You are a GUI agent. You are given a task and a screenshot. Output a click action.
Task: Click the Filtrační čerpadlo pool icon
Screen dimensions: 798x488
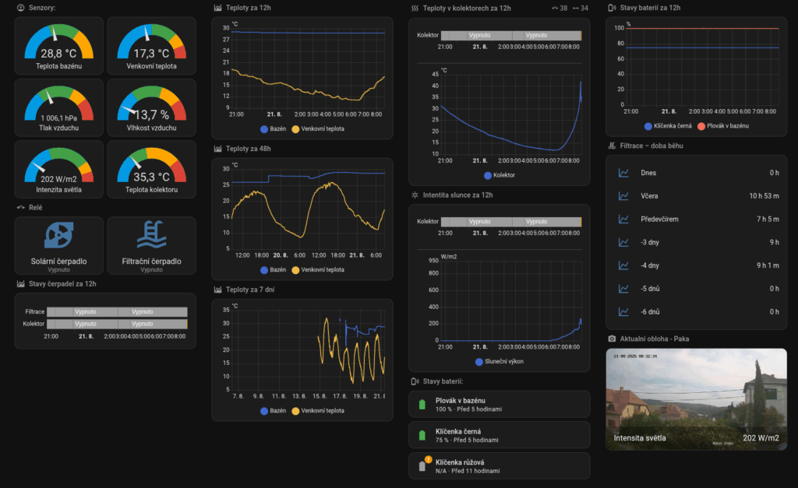click(x=151, y=235)
